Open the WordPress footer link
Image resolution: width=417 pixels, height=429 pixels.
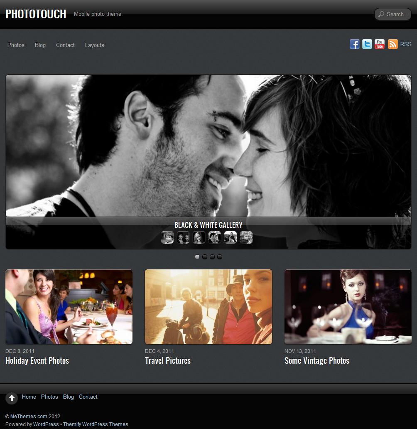pyautogui.click(x=46, y=424)
